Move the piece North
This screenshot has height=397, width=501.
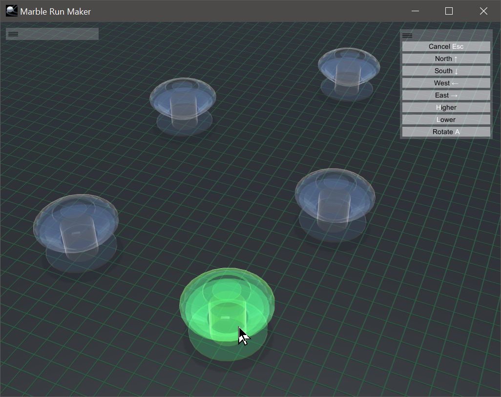tap(446, 59)
